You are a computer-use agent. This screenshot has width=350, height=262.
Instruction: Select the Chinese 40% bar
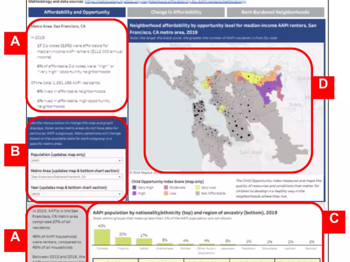click(102, 237)
